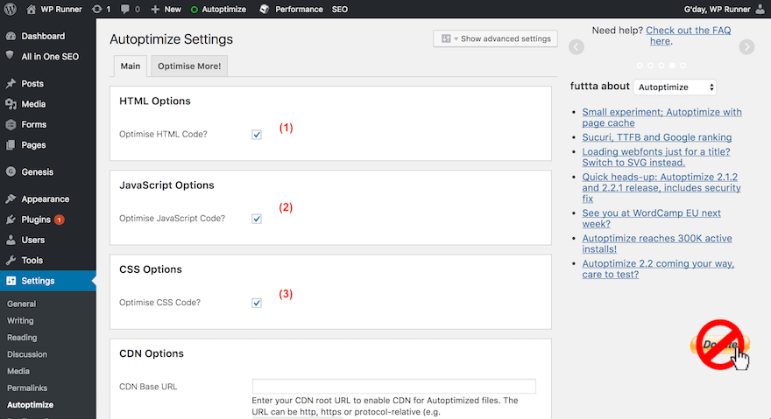Click the Plugins plug icon
This screenshot has height=419, width=771.
coord(11,219)
